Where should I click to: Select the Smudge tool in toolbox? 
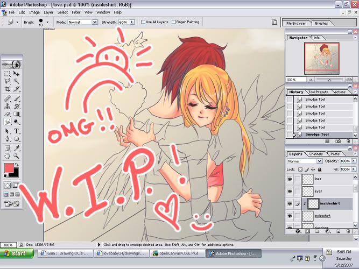[x=8, y=122]
